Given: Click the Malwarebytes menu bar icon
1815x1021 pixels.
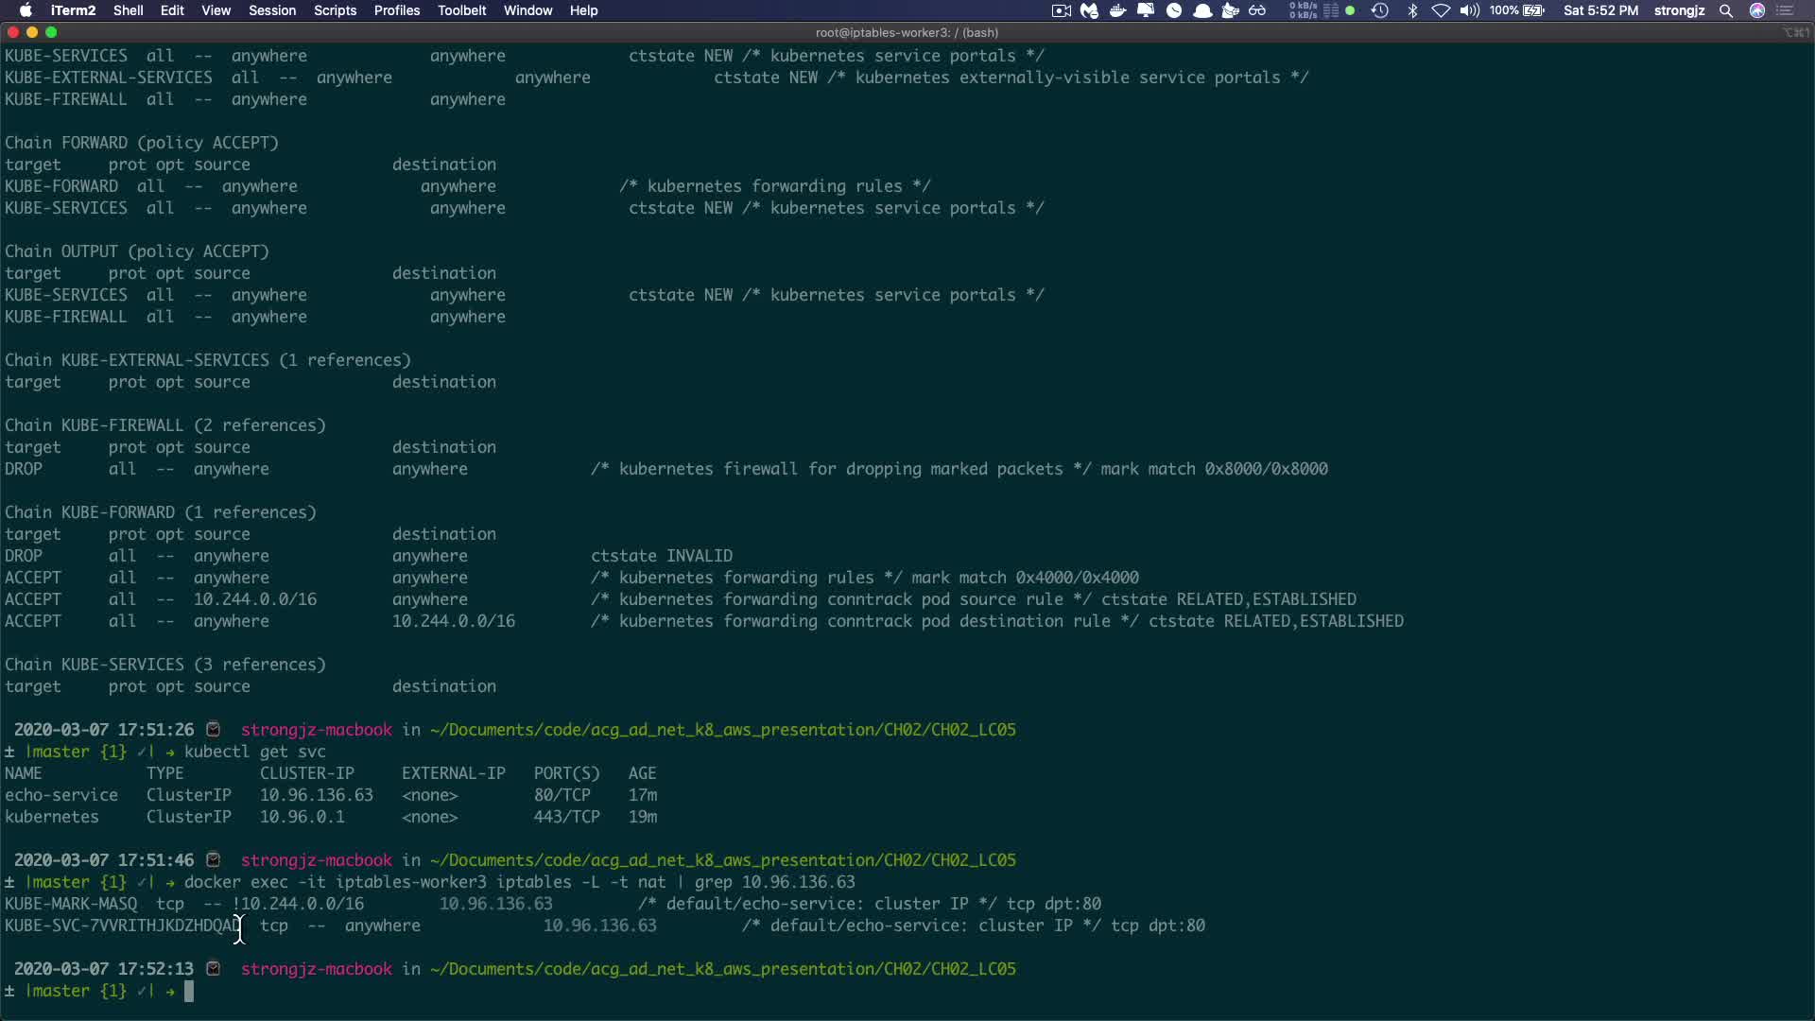Looking at the screenshot, I should tap(1090, 10).
